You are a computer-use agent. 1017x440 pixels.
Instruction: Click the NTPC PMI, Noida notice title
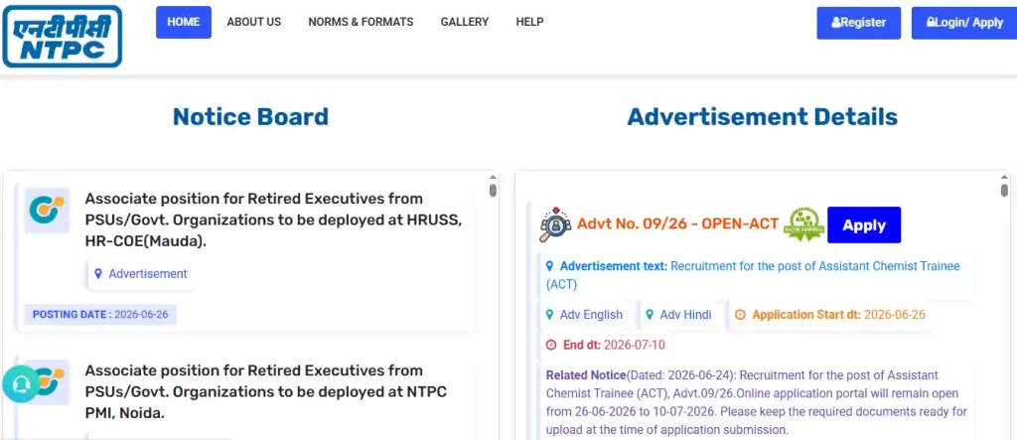[266, 392]
